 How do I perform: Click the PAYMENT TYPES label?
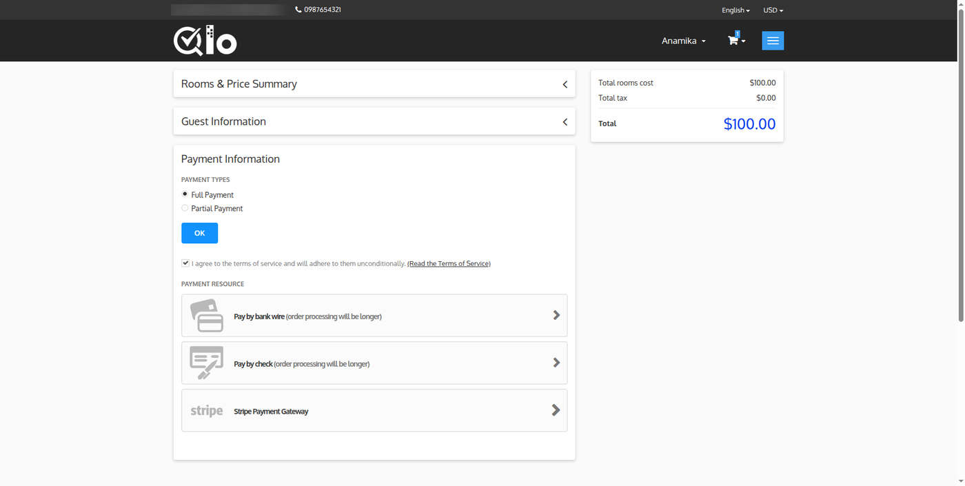pos(205,180)
